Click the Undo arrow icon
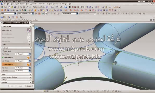Viewport: 155px width, 93px height. coord(27,7)
